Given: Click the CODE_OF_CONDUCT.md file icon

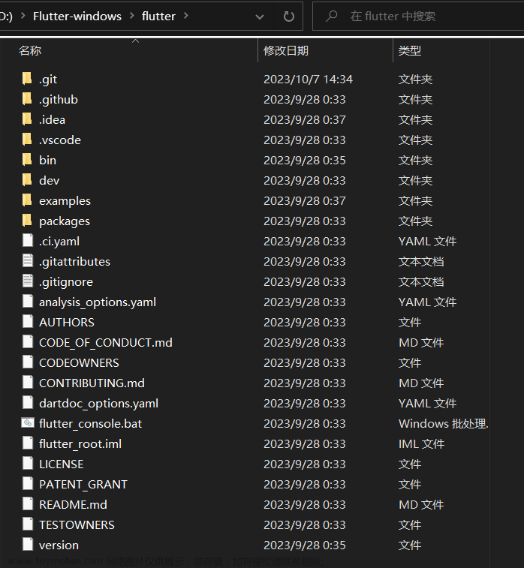Looking at the screenshot, I should pos(28,342).
